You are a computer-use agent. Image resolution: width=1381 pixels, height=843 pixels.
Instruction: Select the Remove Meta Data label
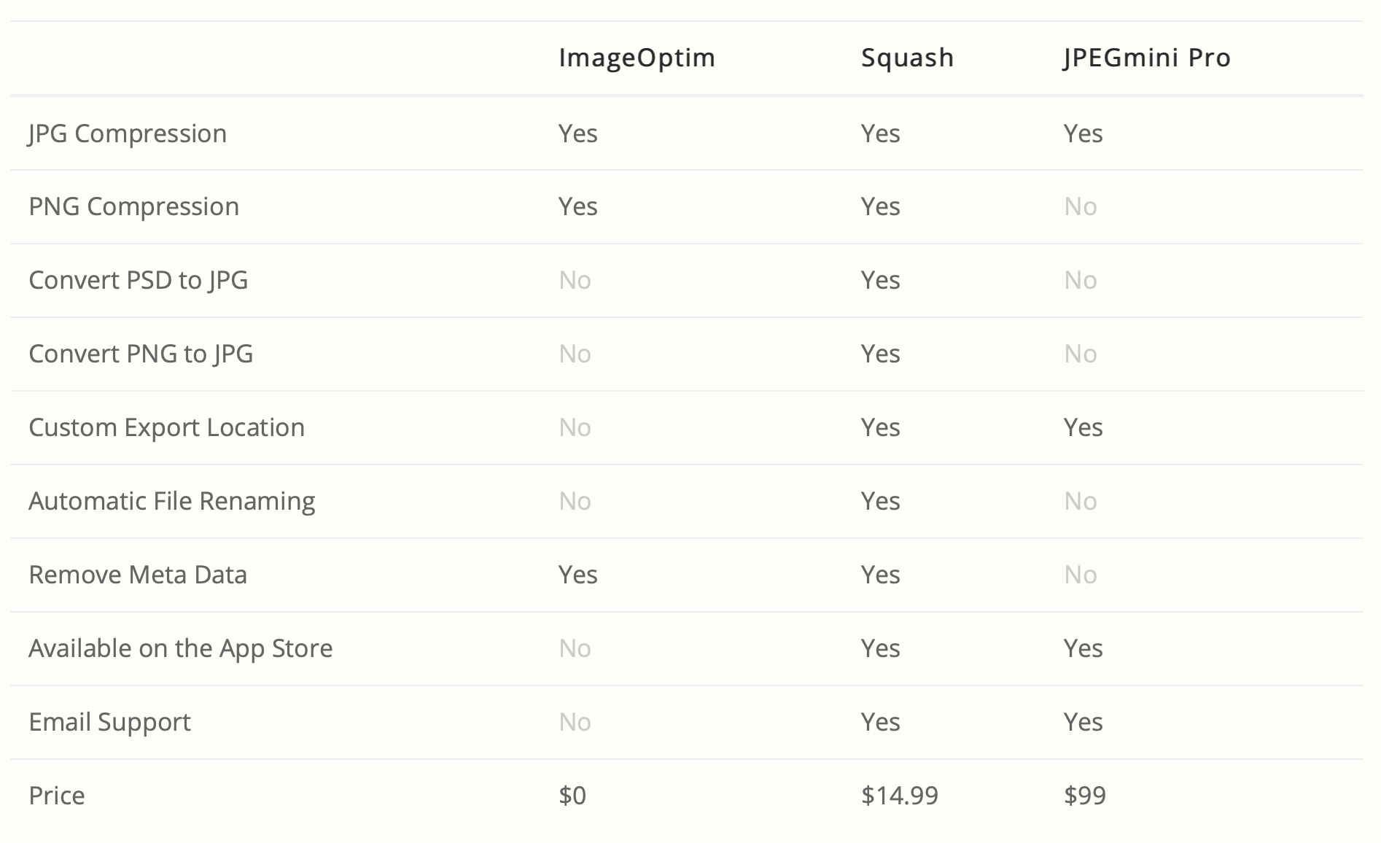pos(138,575)
